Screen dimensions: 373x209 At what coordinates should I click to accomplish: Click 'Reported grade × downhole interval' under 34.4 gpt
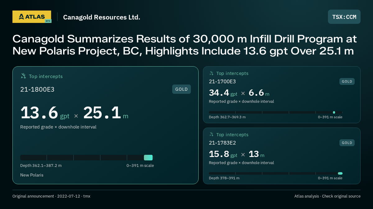tap(241, 102)
